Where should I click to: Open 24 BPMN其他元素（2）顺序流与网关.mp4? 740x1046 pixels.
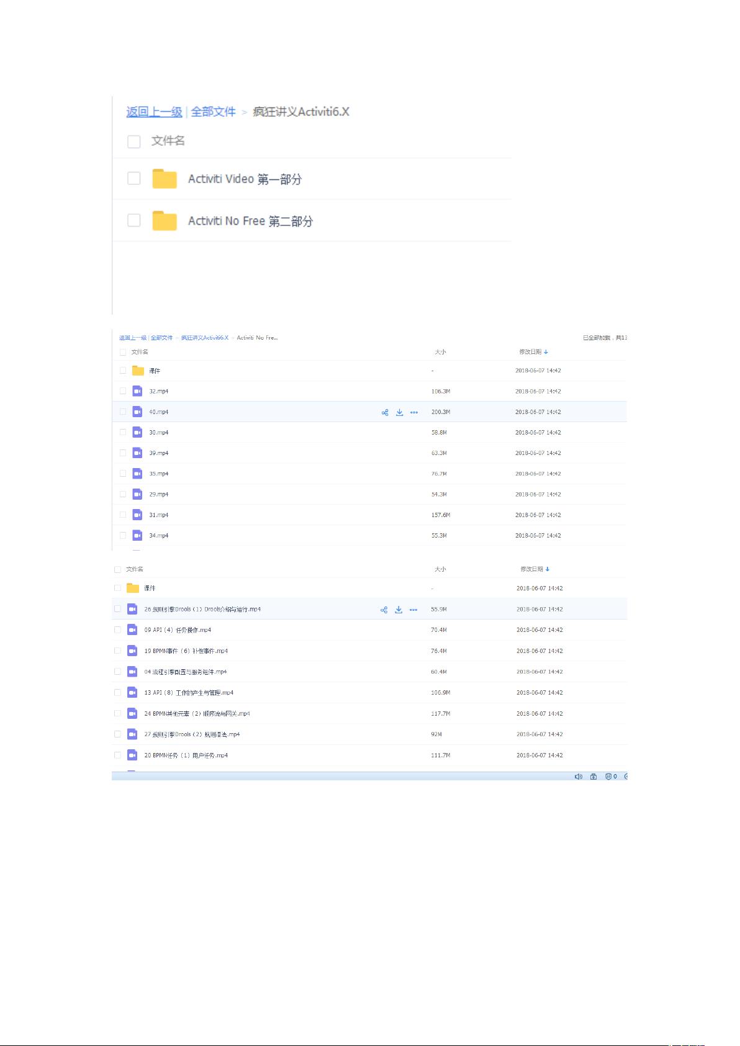pos(197,714)
